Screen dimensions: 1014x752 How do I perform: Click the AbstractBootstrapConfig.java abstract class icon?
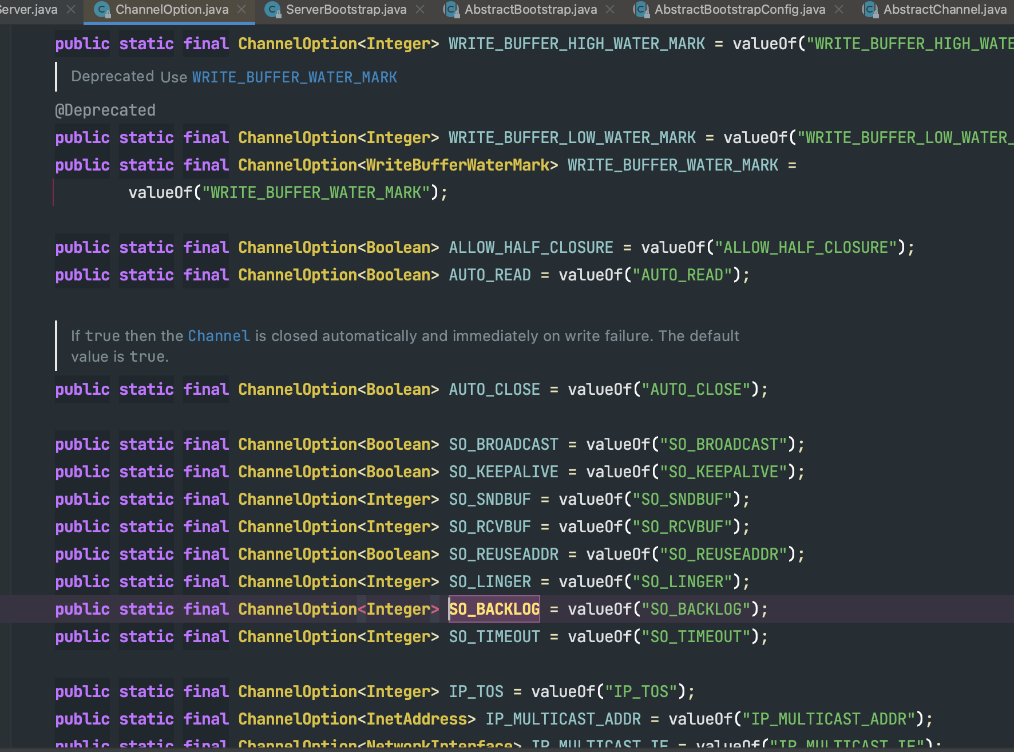pos(641,10)
